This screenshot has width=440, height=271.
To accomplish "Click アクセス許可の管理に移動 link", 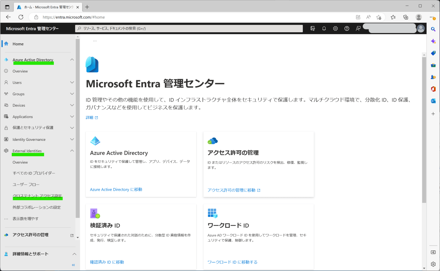I will [234, 190].
